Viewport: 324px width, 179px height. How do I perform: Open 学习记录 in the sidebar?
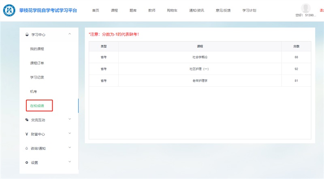click(37, 77)
